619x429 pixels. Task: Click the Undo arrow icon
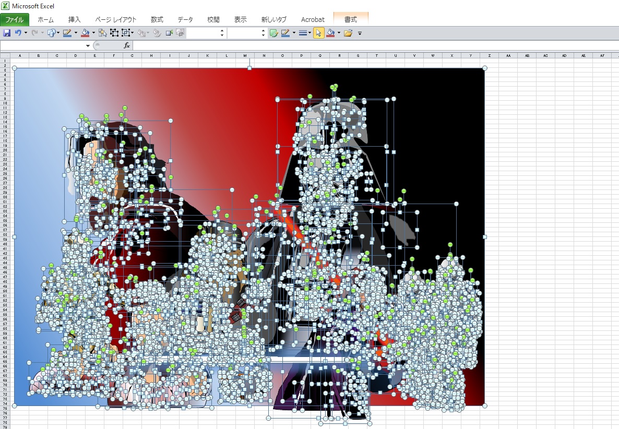click(18, 33)
